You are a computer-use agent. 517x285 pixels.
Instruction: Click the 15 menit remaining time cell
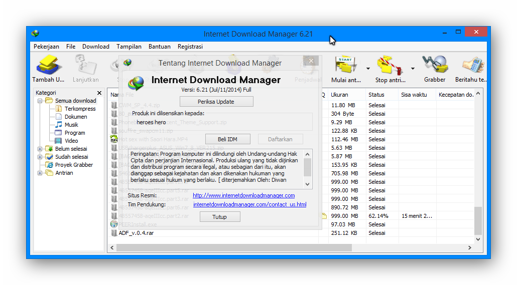point(417,216)
